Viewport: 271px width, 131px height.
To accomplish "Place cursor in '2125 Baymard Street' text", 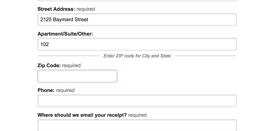I will click(x=64, y=20).
